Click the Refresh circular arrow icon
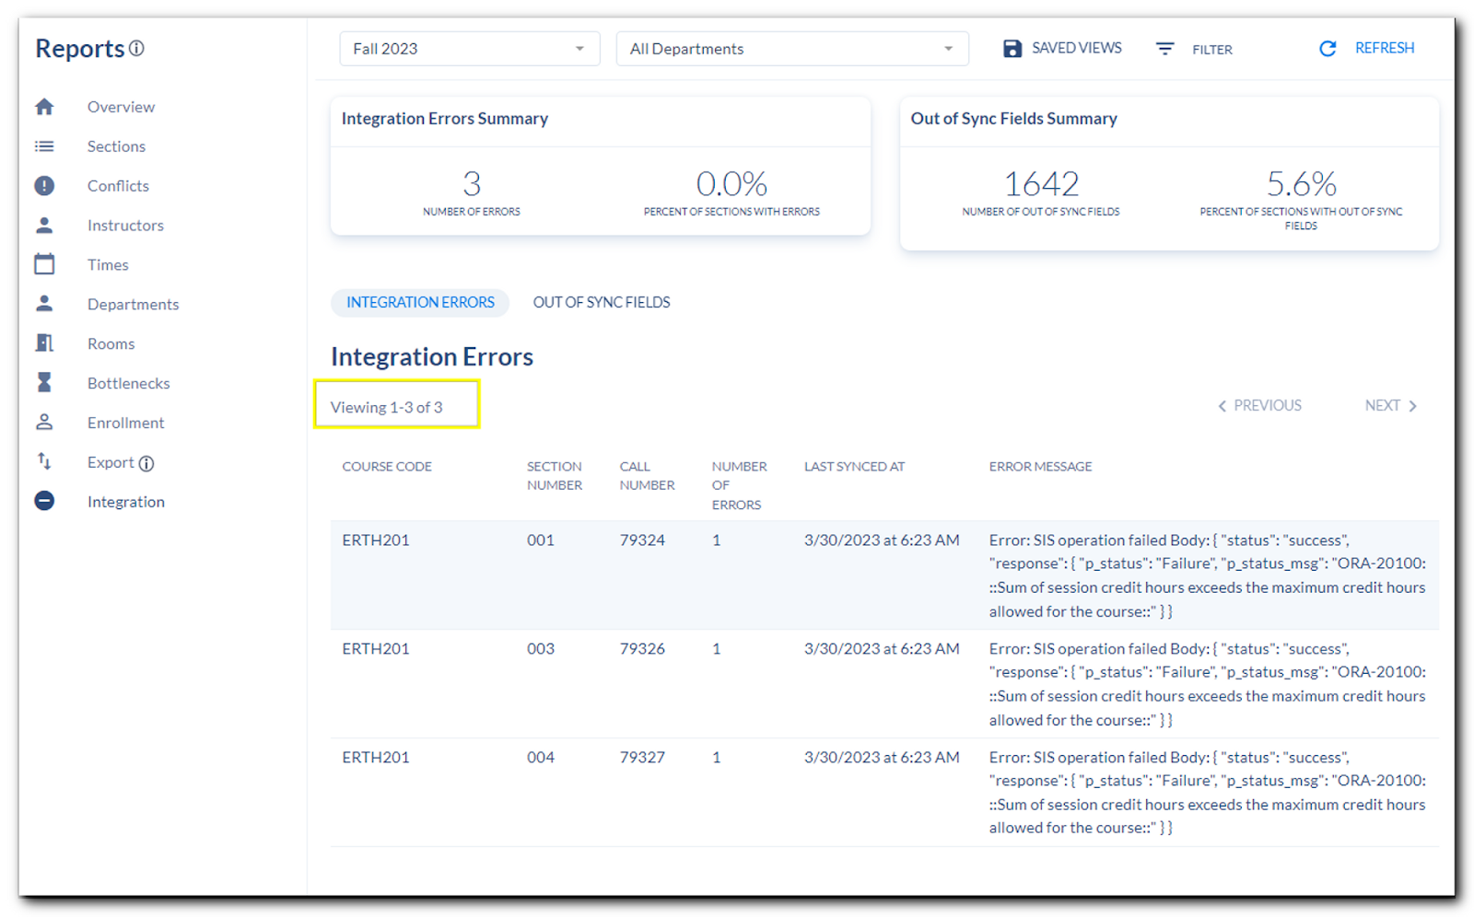The width and height of the screenshot is (1474, 917). (1328, 49)
